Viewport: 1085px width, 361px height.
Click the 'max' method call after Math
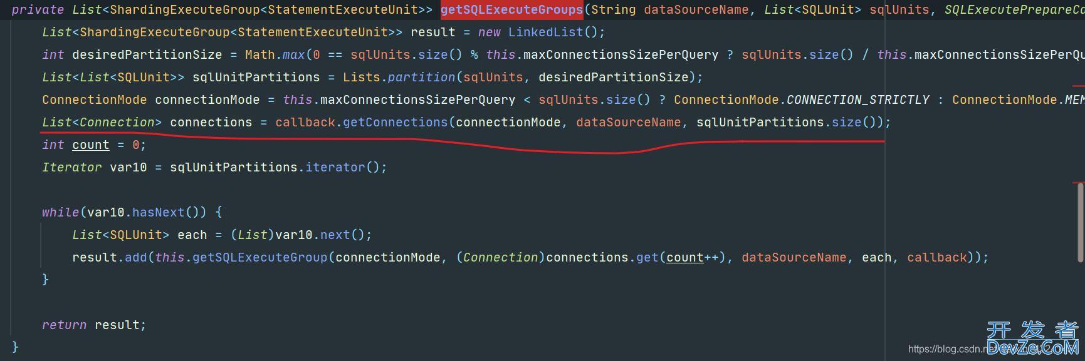[293, 54]
